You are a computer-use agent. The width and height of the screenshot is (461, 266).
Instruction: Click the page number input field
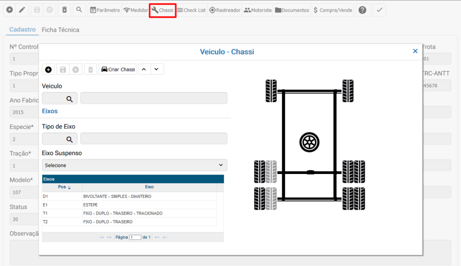(135, 237)
